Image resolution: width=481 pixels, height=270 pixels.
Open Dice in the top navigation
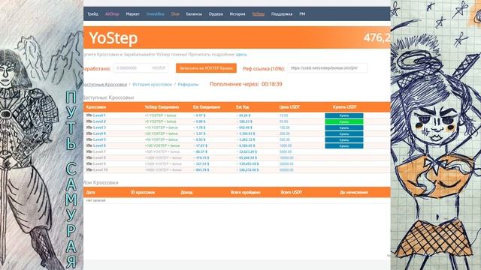[175, 14]
